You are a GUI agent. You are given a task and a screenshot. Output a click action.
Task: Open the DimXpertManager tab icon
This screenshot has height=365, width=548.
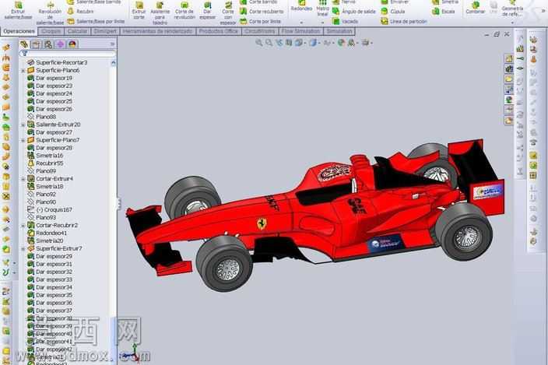(x=60, y=44)
